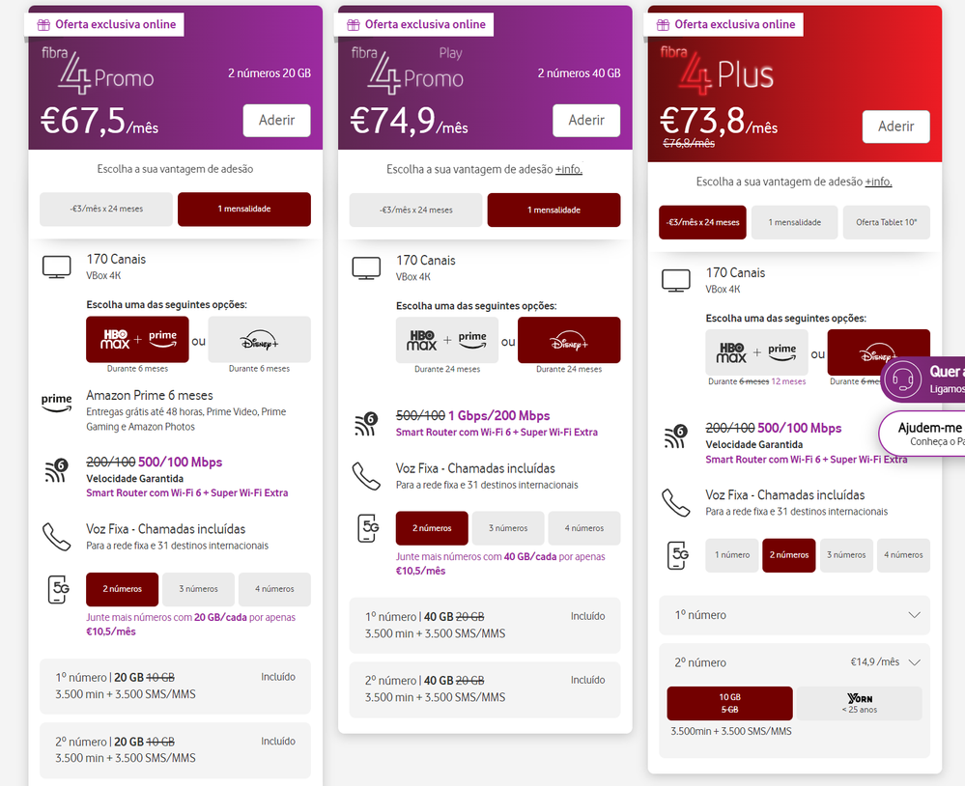965x786 pixels.
Task: Click the TV icon in Fibra 4 Plus card
Action: [676, 280]
